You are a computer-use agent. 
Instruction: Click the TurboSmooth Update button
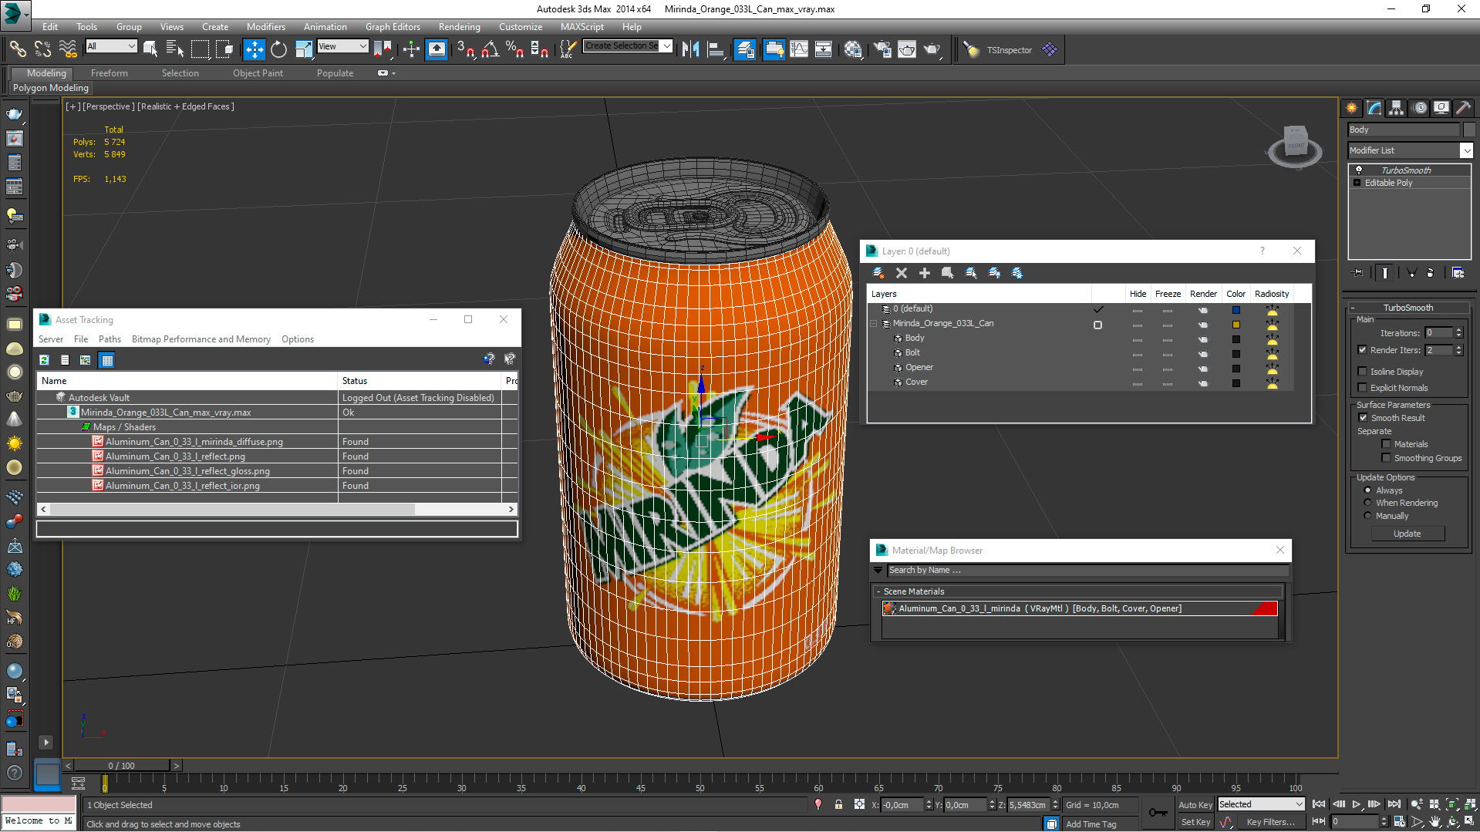[x=1407, y=534]
